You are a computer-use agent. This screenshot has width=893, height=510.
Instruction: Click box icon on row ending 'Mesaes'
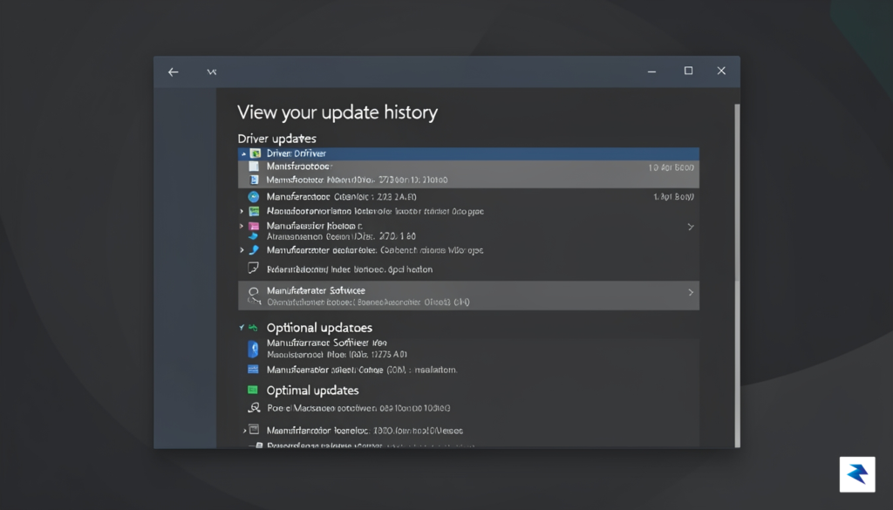[x=254, y=430]
